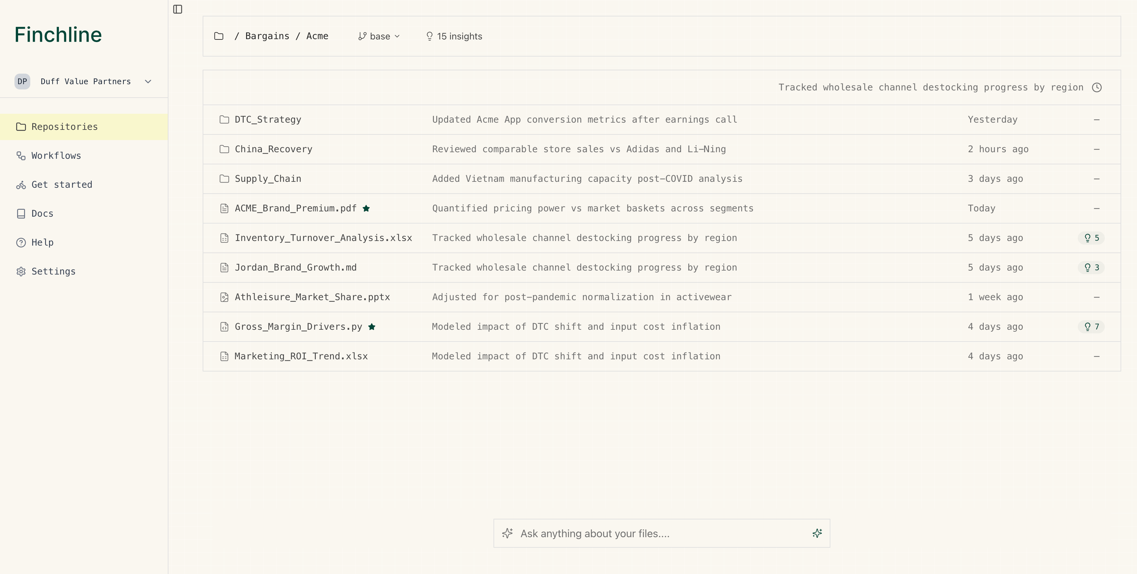Open the DTC_Strategy folder

point(268,120)
